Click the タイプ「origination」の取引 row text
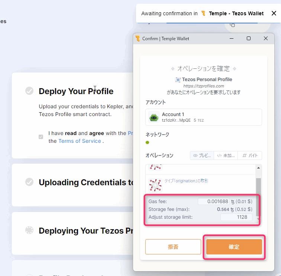The image size is (281, 276). point(186,181)
